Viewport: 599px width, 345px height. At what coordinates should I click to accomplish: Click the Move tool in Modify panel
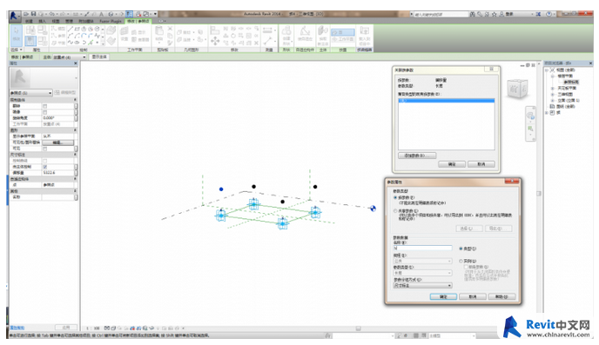(x=215, y=41)
